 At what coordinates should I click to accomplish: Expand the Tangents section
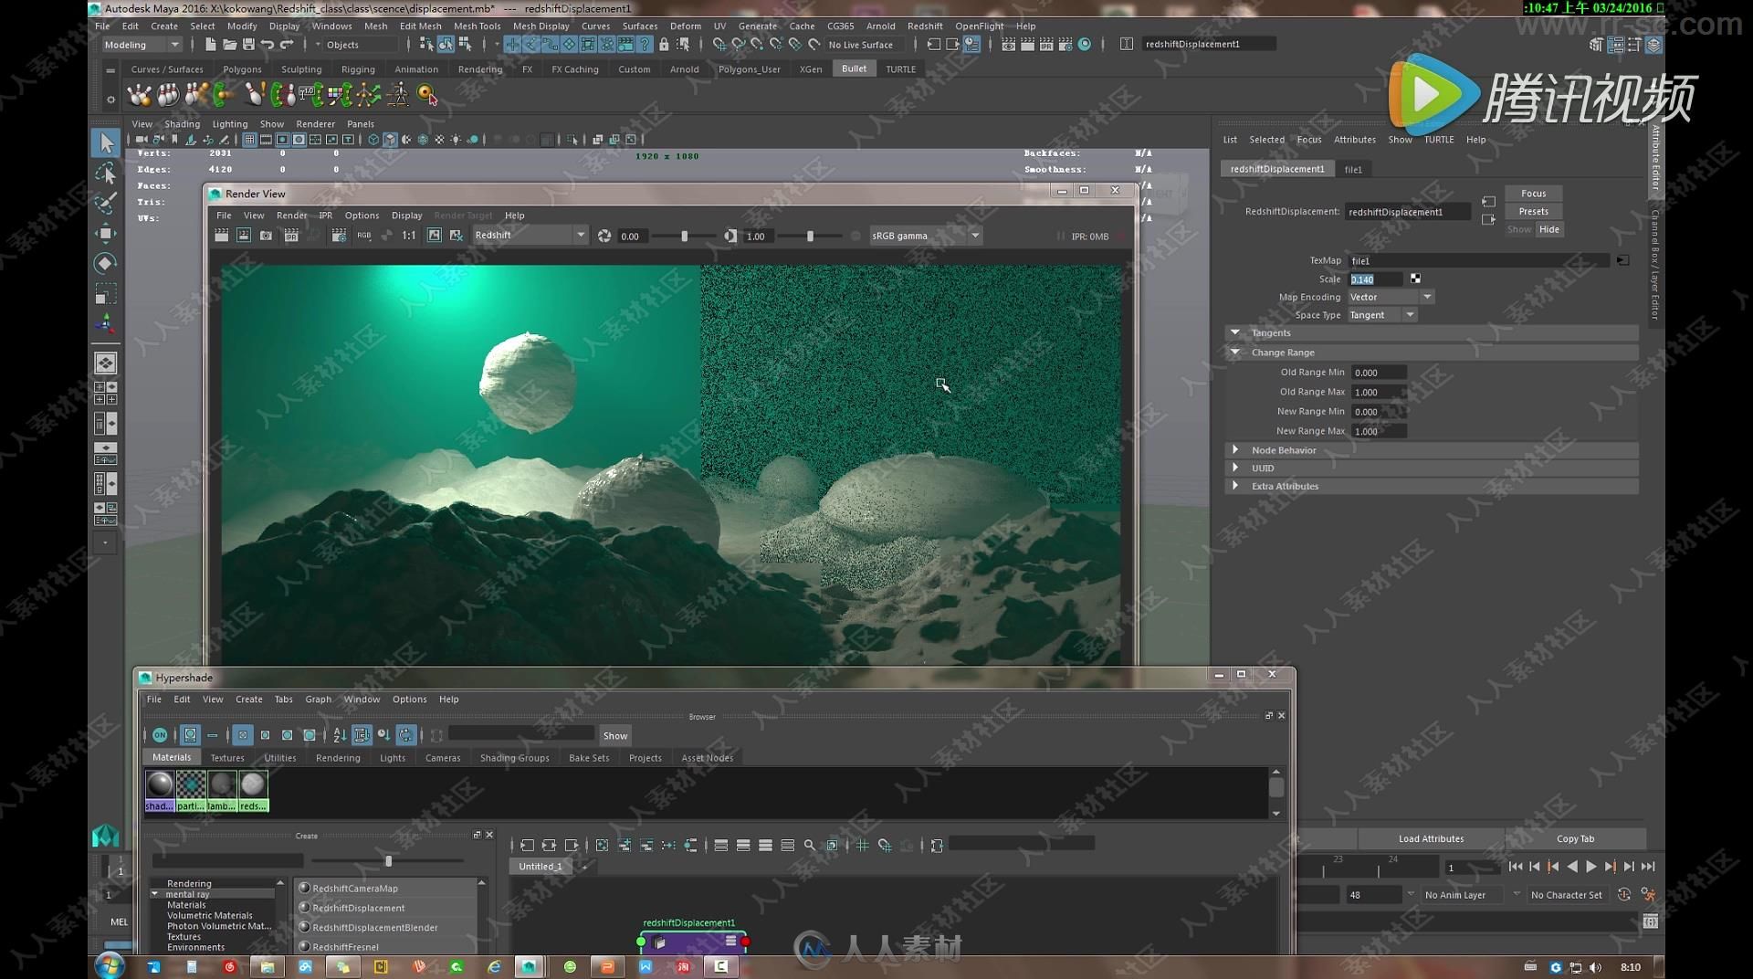(x=1431, y=333)
